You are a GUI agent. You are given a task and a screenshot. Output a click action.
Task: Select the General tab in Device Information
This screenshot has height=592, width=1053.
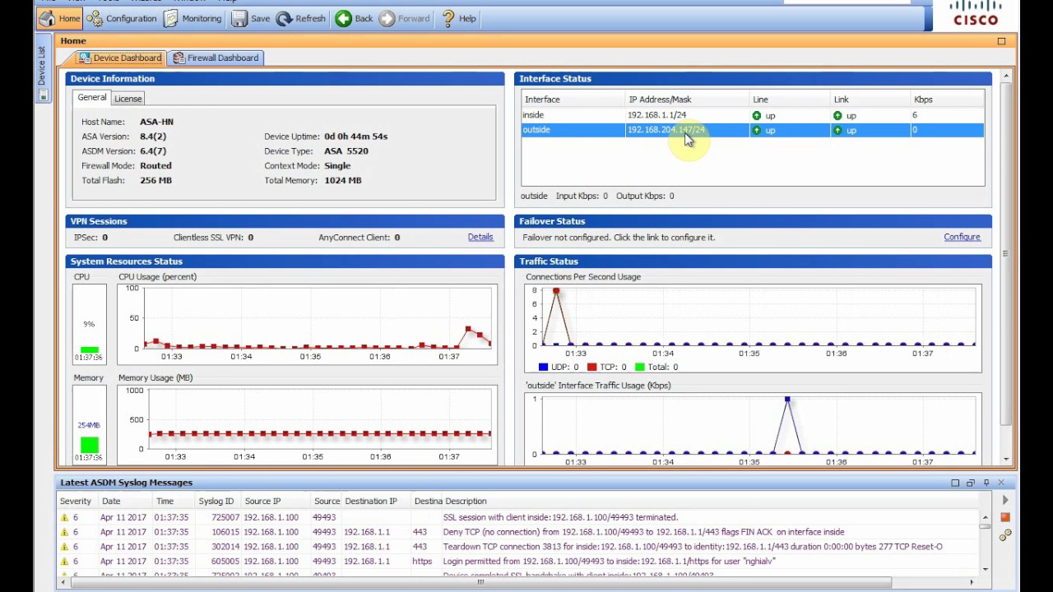click(x=91, y=97)
